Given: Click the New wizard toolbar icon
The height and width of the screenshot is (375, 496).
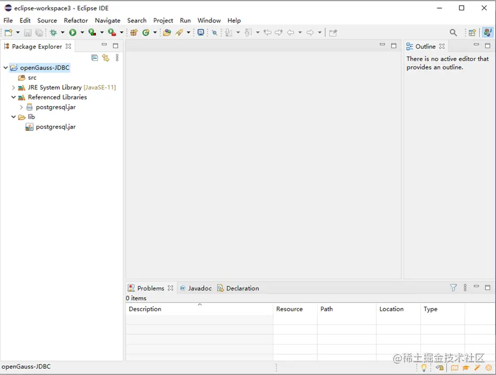Looking at the screenshot, I should pos(9,33).
